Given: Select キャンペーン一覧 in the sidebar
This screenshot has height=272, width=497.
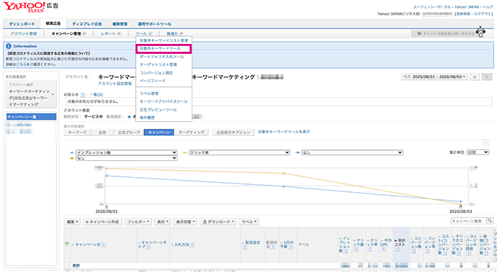Looking at the screenshot, I should 31,117.
